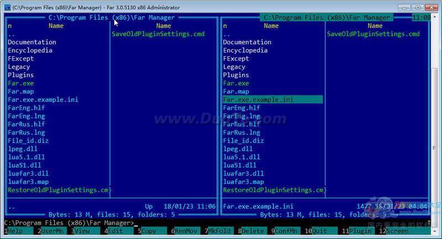Click into the command line prompt
Image resolution: width=442 pixels, height=239 pixels.
pos(217,222)
